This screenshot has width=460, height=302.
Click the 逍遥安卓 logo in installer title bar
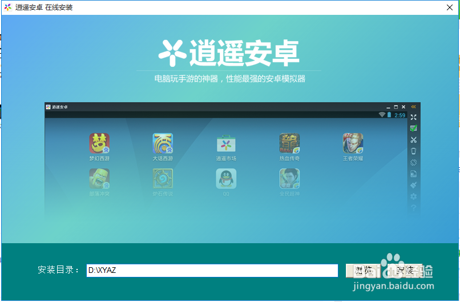coord(8,7)
